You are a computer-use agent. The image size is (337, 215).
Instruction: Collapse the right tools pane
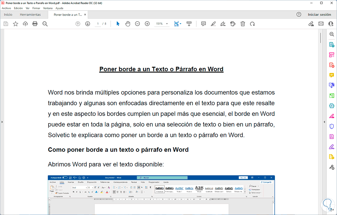[x=324, y=122]
